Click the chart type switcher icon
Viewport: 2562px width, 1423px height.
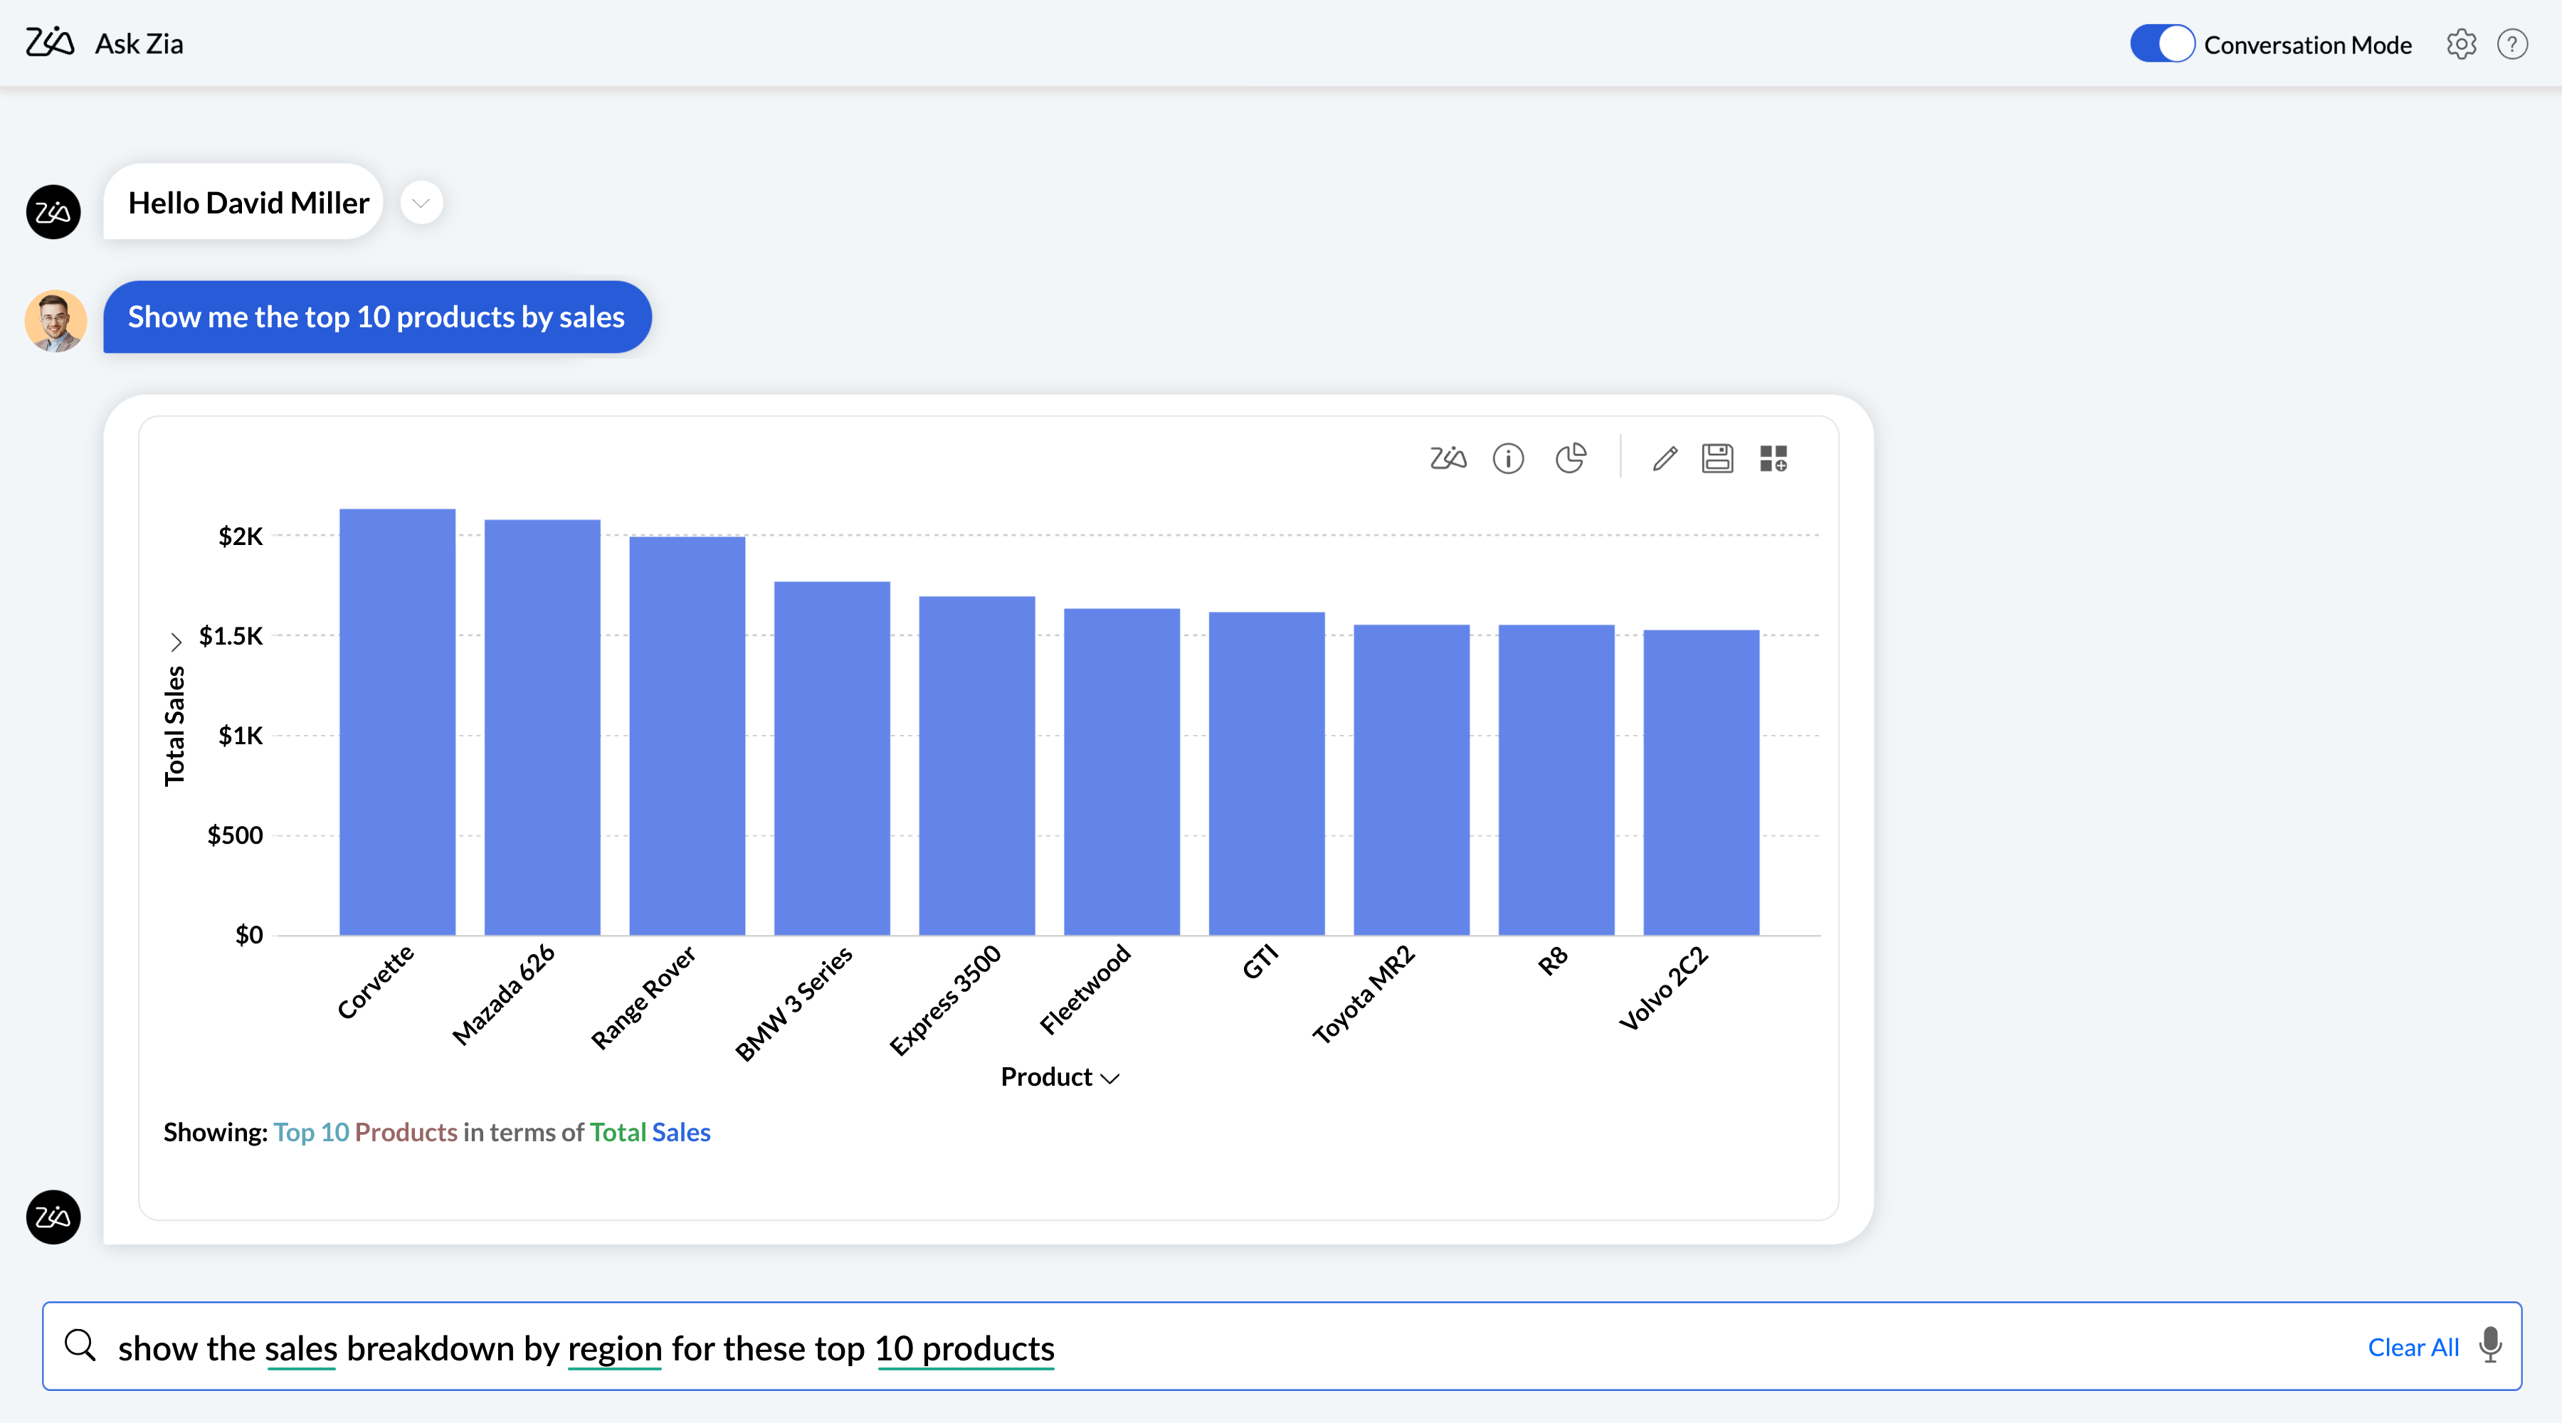tap(1569, 459)
